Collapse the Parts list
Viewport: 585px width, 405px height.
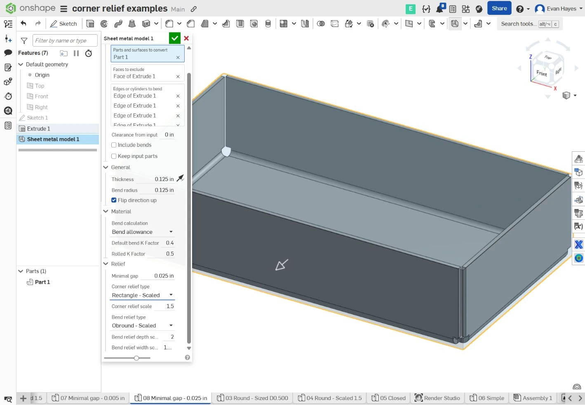coord(21,271)
